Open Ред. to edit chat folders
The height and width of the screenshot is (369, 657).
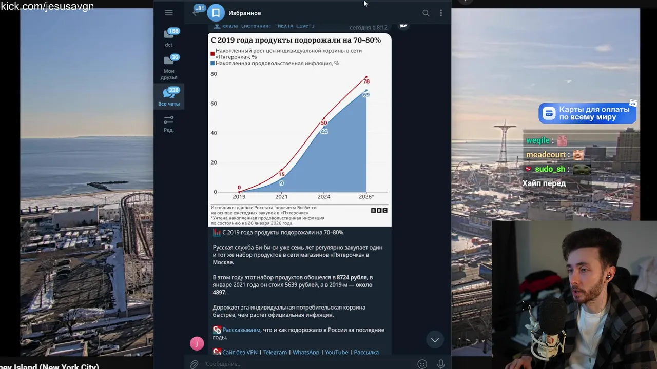click(x=169, y=124)
